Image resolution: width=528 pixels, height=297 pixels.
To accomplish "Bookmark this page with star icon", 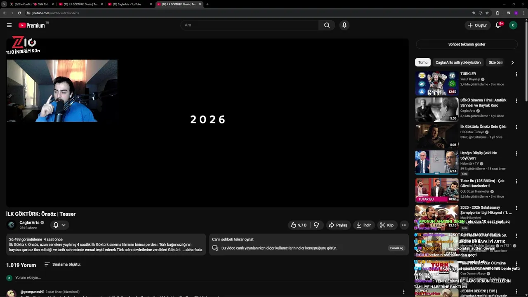I will coord(487,13).
